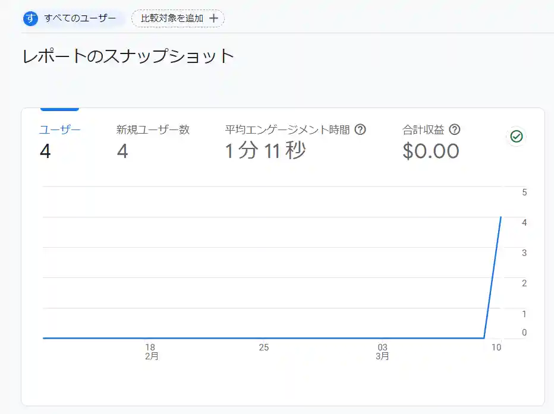Select the すべてのユーザー segment chip label
The width and height of the screenshot is (554, 414).
(x=80, y=18)
